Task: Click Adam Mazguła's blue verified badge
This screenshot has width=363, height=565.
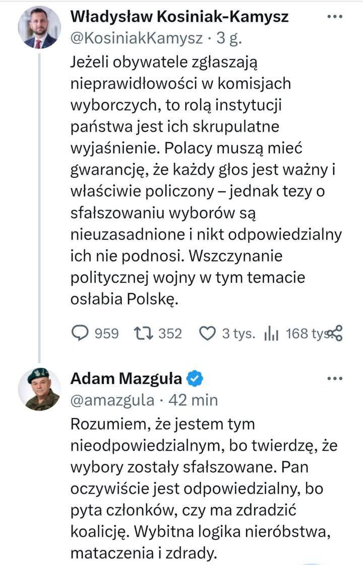Action: pyautogui.click(x=196, y=378)
